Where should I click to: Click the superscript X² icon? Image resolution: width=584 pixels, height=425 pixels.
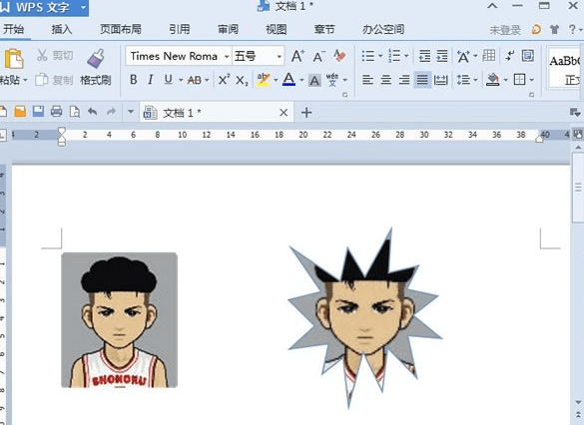[x=224, y=80]
